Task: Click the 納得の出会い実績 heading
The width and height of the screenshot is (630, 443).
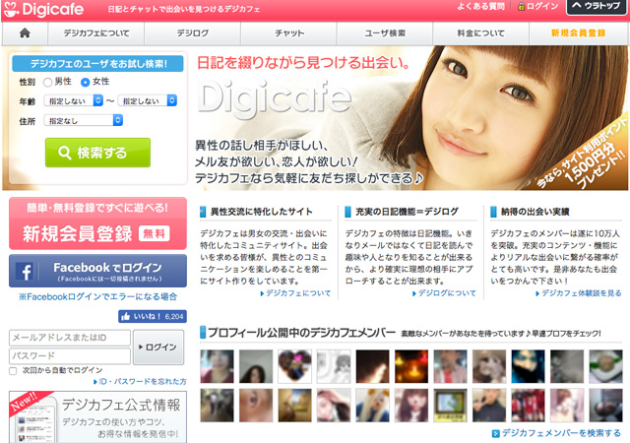Action: pos(535,212)
